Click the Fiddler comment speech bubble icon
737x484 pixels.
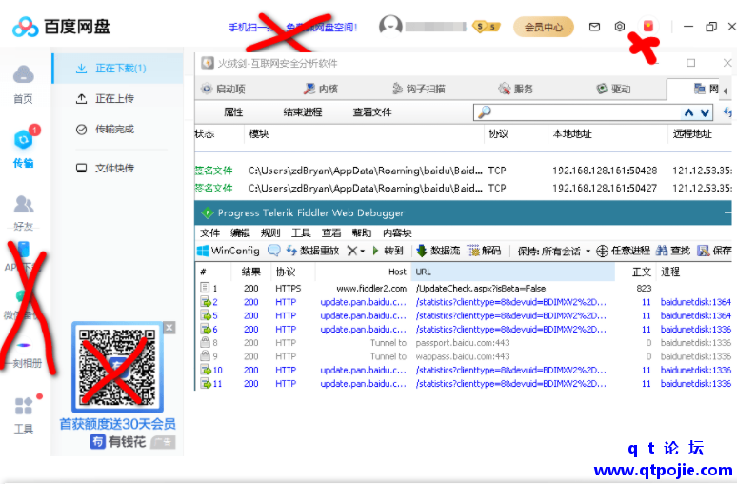(273, 251)
